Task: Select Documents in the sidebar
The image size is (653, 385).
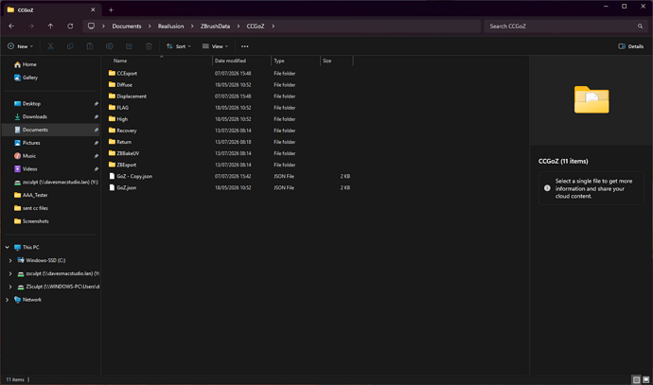Action: point(51,130)
